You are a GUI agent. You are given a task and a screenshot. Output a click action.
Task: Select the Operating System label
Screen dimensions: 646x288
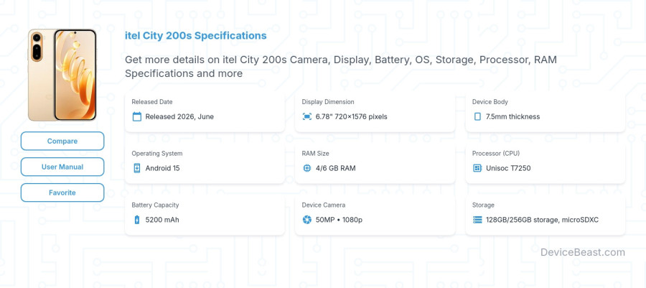click(x=157, y=153)
